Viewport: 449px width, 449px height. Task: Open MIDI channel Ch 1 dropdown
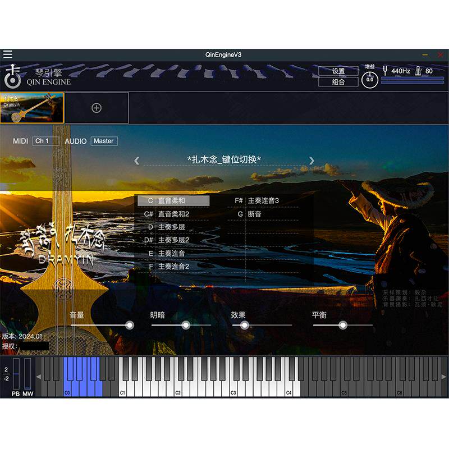click(x=46, y=141)
